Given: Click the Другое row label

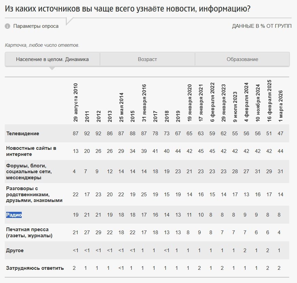Looking at the screenshot, I should pos(15,250).
